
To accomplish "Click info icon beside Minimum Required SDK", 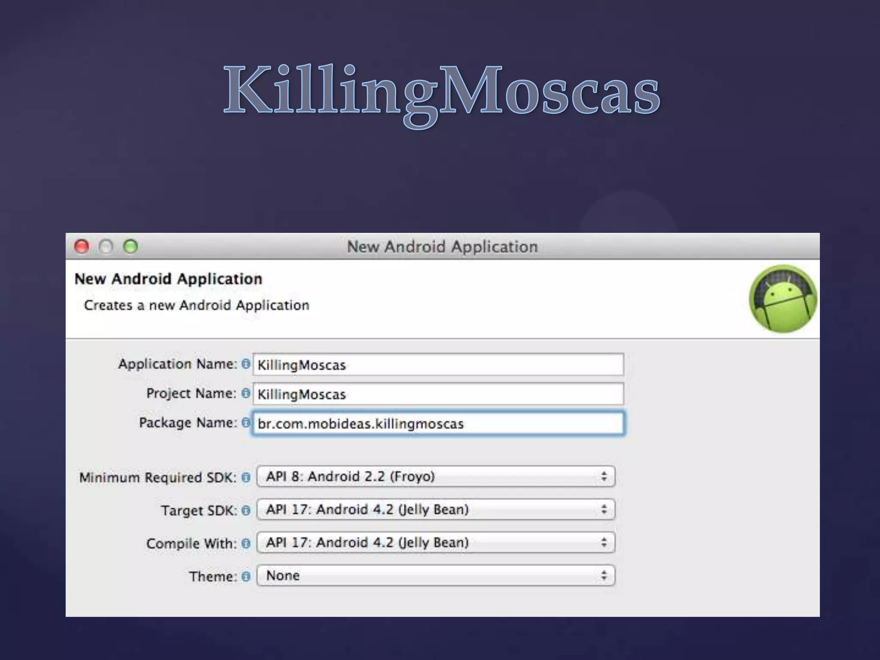I will click(246, 477).
